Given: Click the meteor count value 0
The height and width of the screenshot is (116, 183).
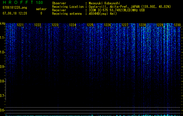Looking at the screenshot, I should [x=41, y=13].
